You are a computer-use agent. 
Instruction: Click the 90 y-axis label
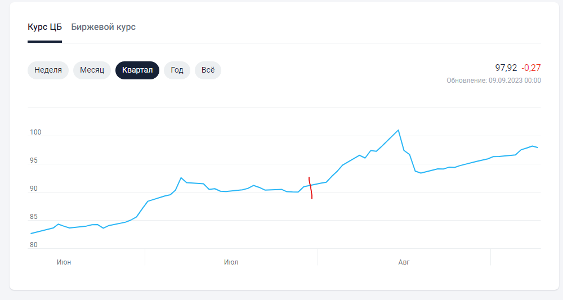[x=34, y=189]
